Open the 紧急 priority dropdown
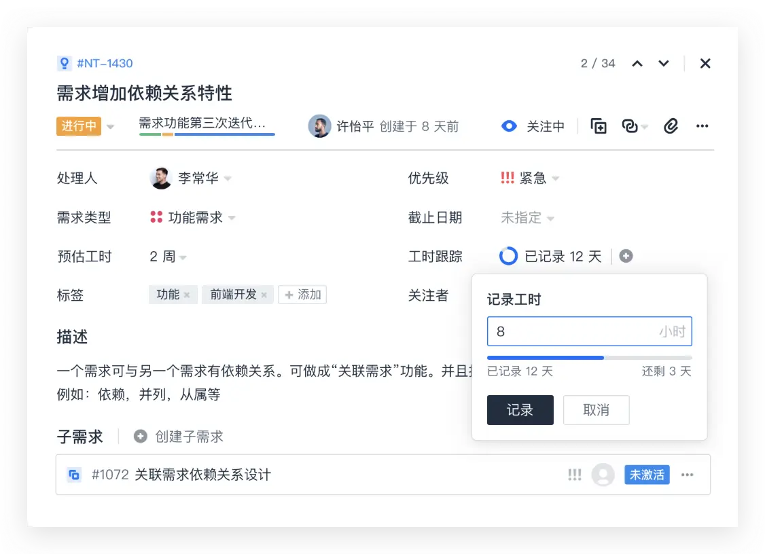 tap(531, 178)
